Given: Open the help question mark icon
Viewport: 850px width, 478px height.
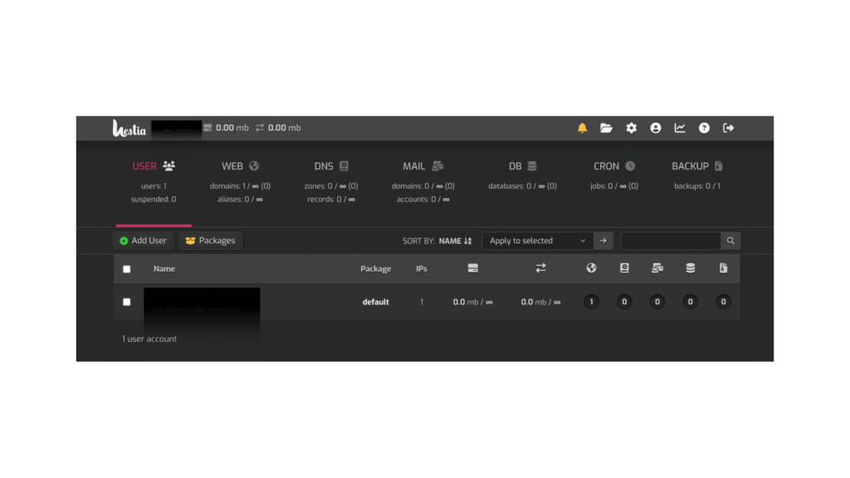Looking at the screenshot, I should [x=704, y=128].
